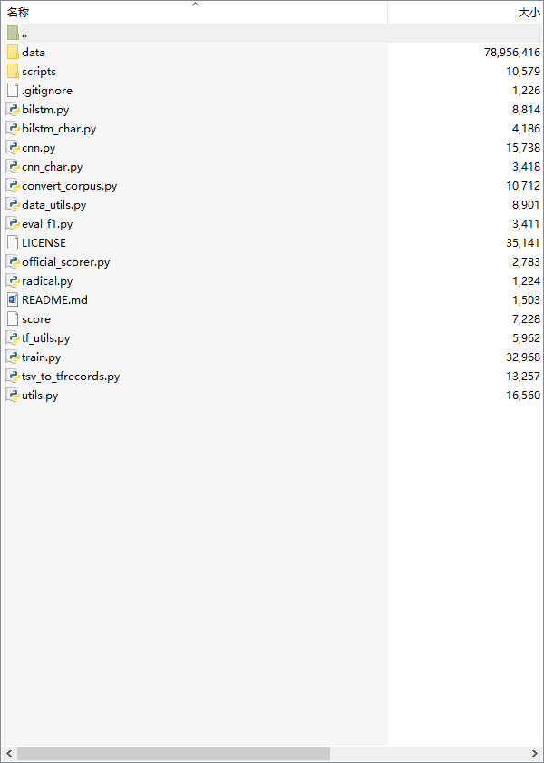Select the convert_corpus.py file name
The height and width of the screenshot is (763, 544).
click(69, 186)
